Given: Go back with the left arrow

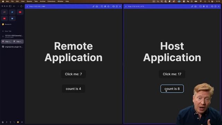Looking at the screenshot, I should tap(14, 6).
